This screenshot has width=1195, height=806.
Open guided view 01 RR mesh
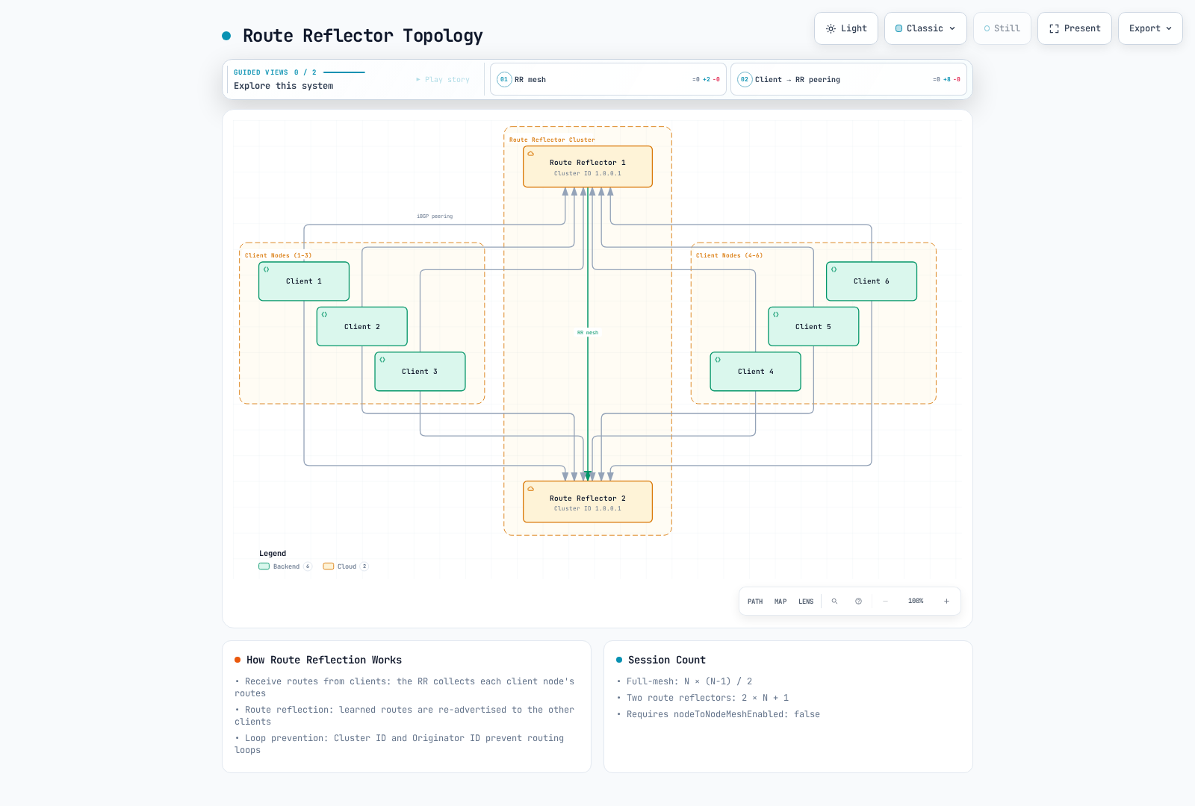[608, 79]
